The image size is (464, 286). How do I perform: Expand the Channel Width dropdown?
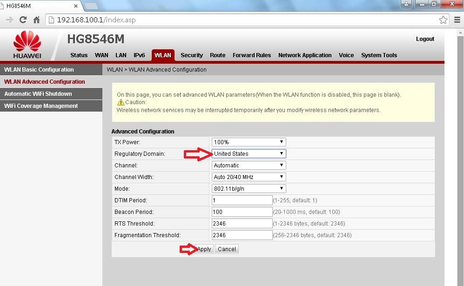(x=249, y=177)
